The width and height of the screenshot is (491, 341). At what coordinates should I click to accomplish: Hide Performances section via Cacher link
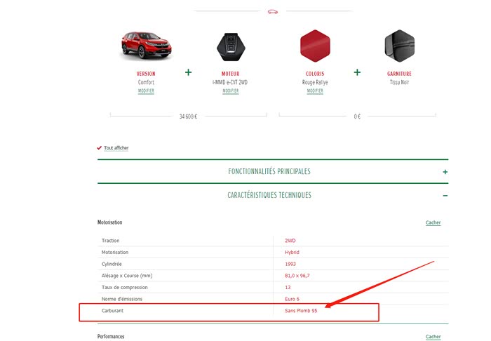click(x=433, y=337)
